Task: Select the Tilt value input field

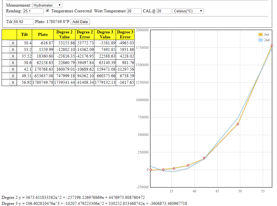Action: coord(23,22)
